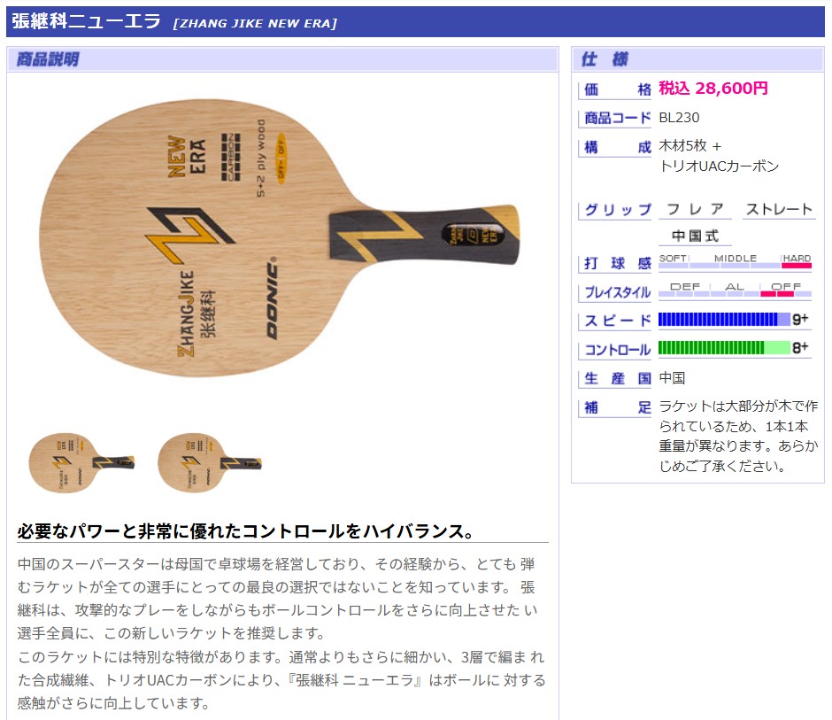
Task: Select the フレア grip option
Action: (695, 209)
